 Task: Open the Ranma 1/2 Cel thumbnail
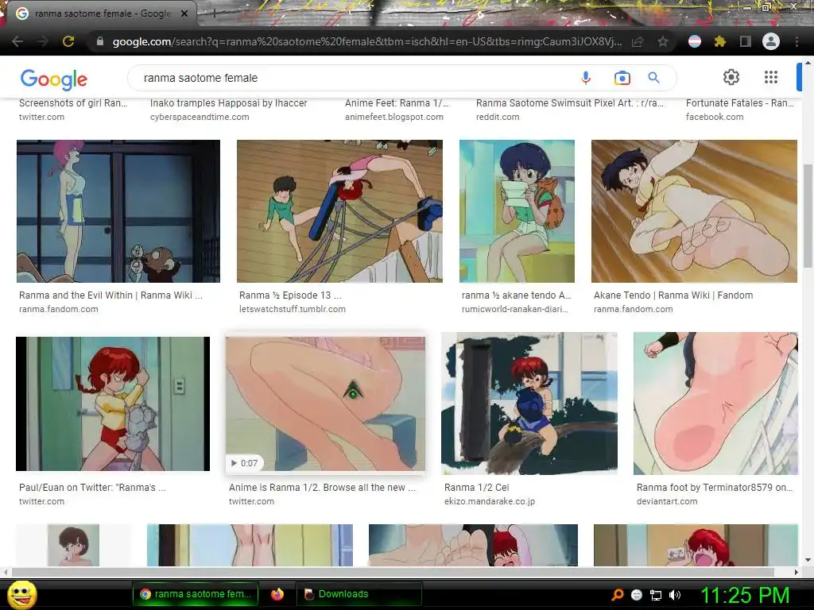[x=529, y=403]
